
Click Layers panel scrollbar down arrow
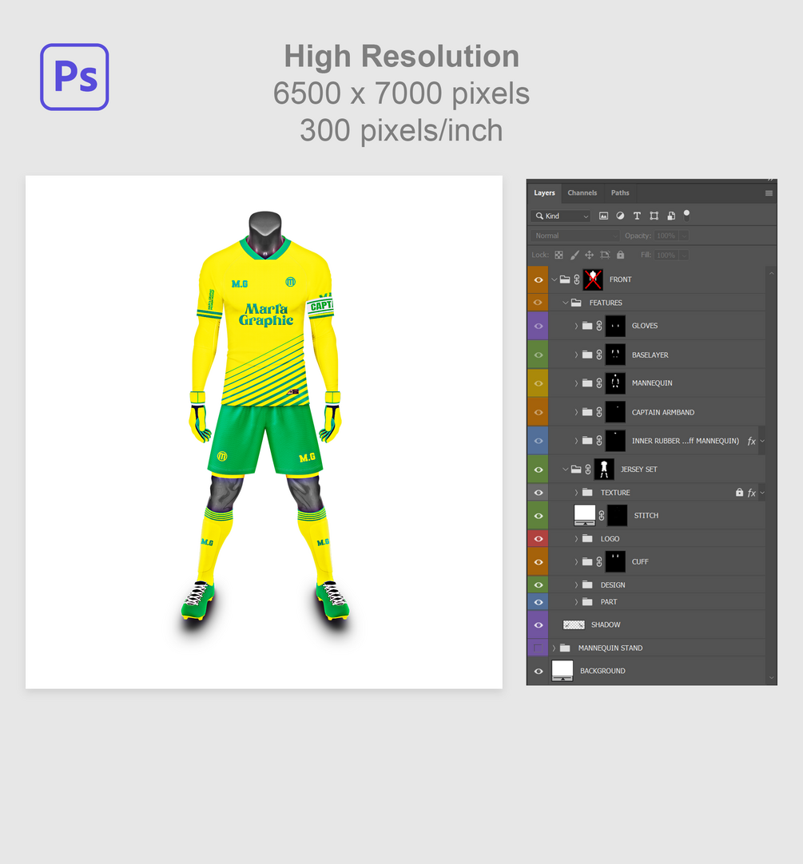772,678
